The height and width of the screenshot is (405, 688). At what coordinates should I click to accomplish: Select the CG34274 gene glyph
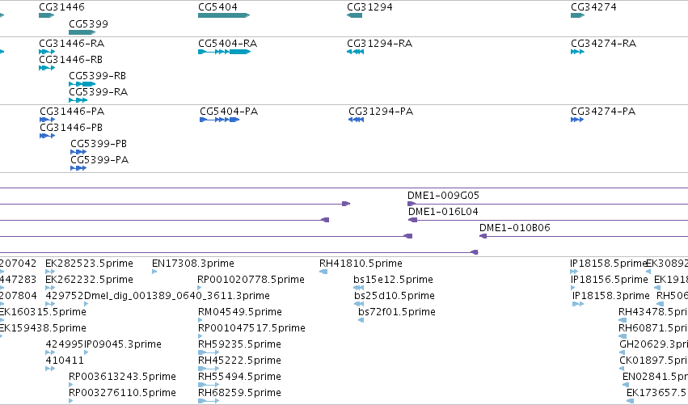[x=577, y=15]
